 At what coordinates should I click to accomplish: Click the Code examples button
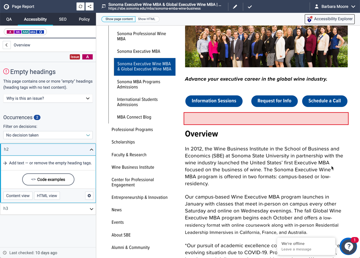[x=48, y=179]
